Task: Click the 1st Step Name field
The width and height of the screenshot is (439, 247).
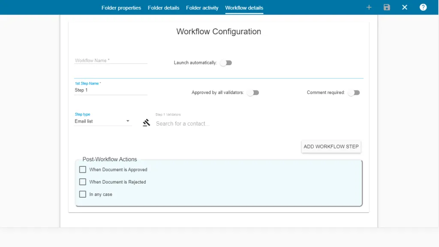Action: (x=111, y=90)
